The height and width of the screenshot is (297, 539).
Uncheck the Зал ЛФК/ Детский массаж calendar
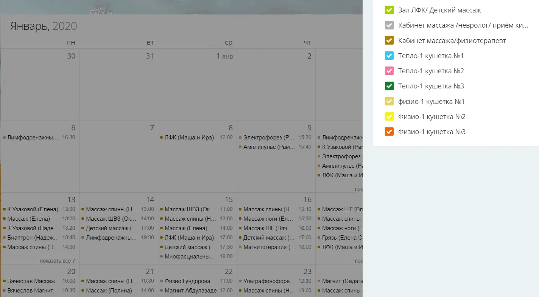389,10
